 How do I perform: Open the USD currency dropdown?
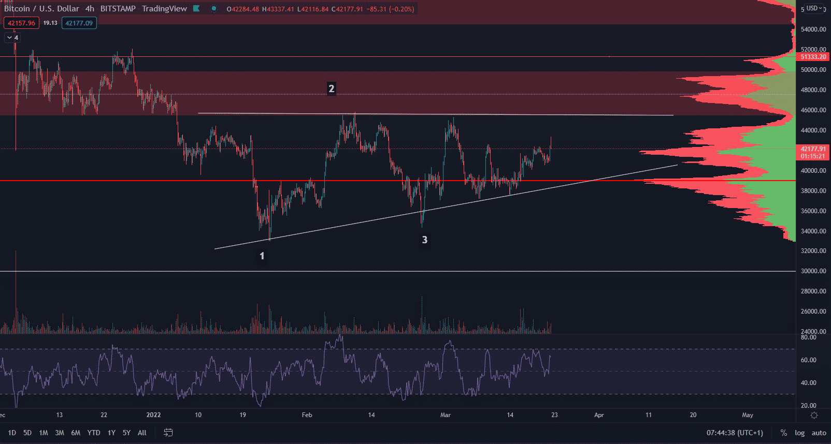click(814, 8)
